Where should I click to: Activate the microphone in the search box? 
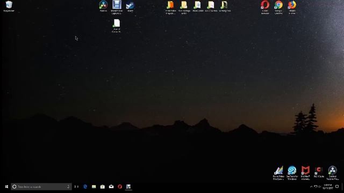pyautogui.click(x=68, y=187)
